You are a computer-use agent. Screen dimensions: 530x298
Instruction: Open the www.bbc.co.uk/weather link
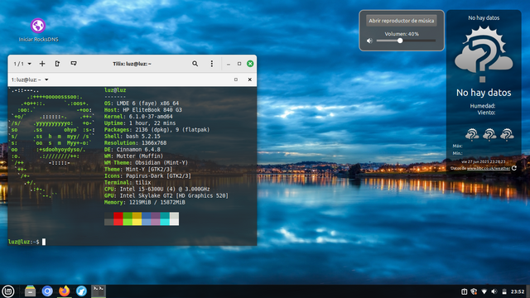tap(489, 168)
